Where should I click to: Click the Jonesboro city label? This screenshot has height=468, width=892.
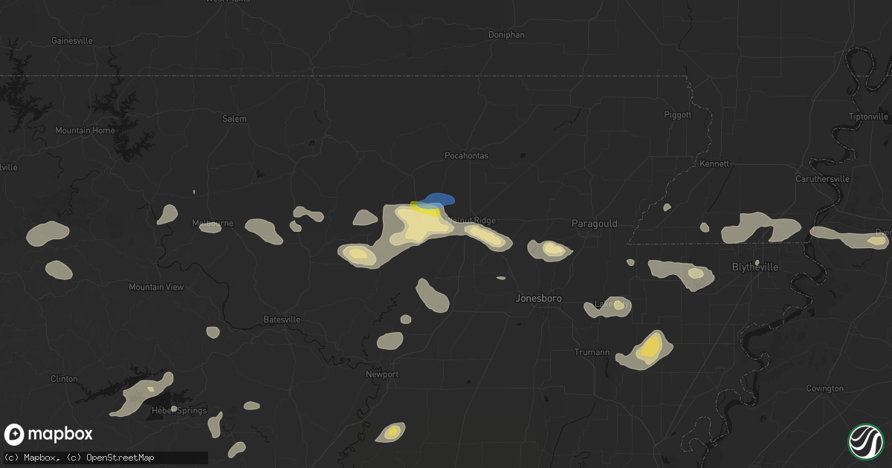(539, 298)
